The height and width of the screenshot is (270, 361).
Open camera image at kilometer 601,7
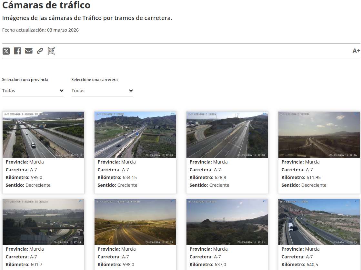coord(43,222)
